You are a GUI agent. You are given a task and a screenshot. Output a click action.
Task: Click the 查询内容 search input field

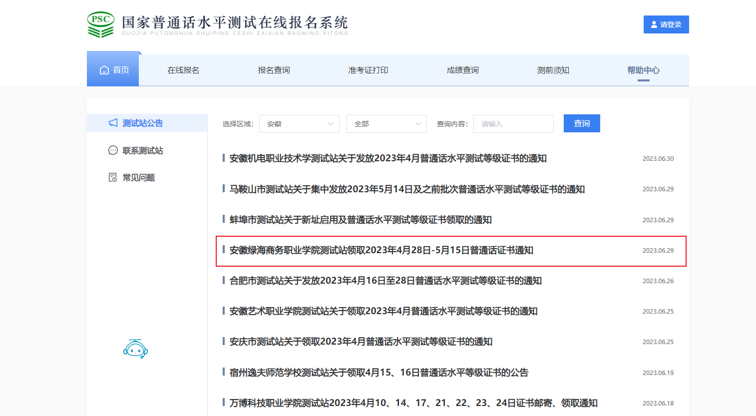point(513,124)
